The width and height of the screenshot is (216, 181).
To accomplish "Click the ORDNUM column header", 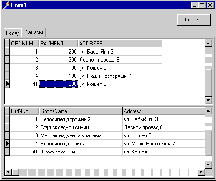I will 24,43.
